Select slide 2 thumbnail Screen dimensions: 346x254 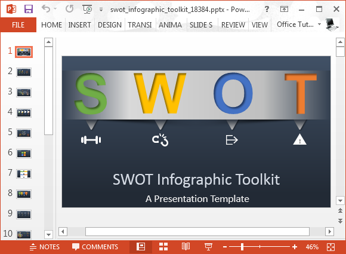pos(24,72)
